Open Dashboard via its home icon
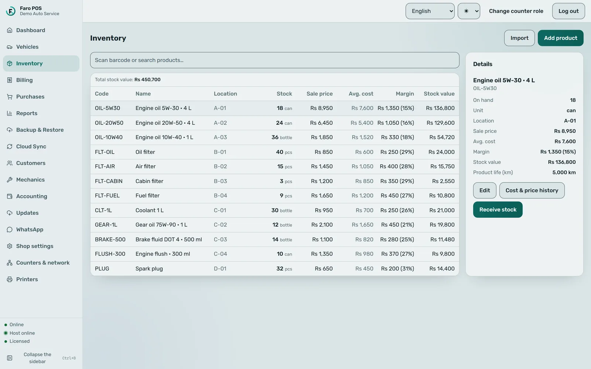The image size is (591, 369). point(10,30)
